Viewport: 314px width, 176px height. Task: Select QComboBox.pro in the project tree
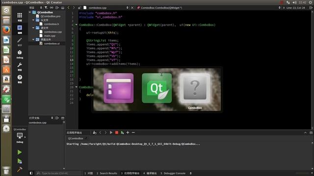pos(51,16)
